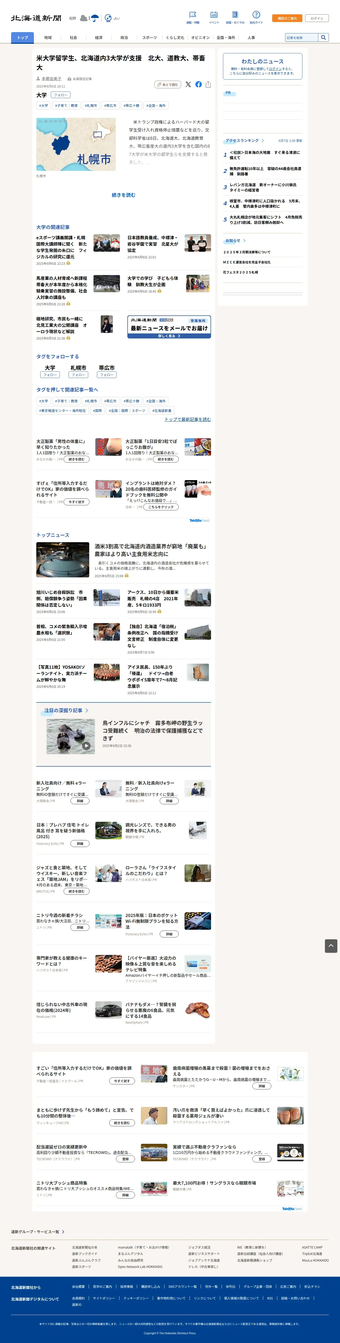The height and width of the screenshot is (1343, 340).
Task: Open notice ＭＩＣＥ運営会社を完全子会社化
Action: (x=247, y=262)
